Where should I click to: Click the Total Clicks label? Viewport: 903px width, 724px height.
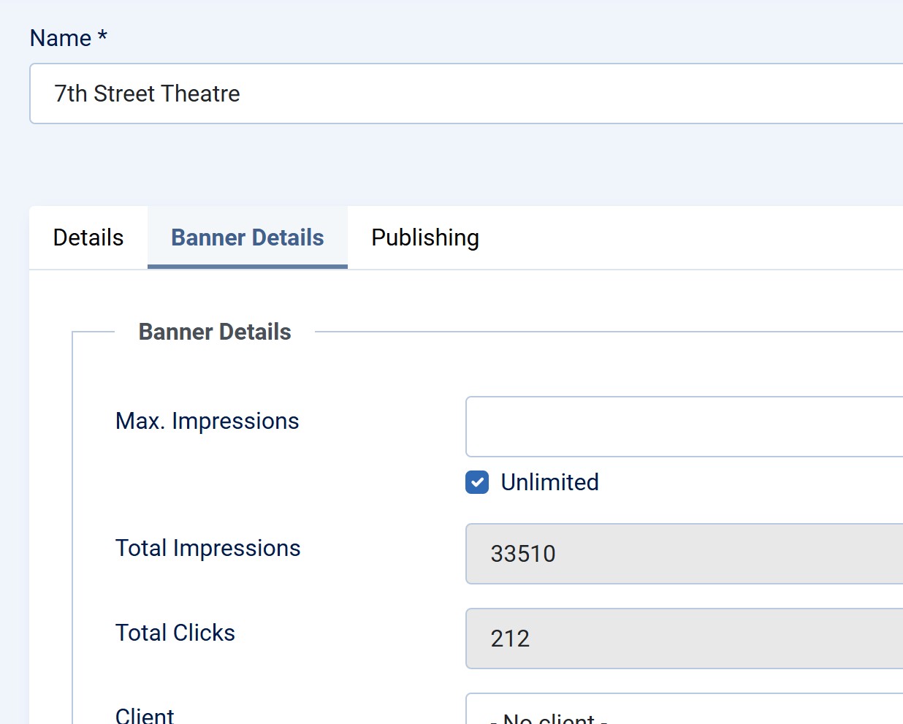click(175, 633)
